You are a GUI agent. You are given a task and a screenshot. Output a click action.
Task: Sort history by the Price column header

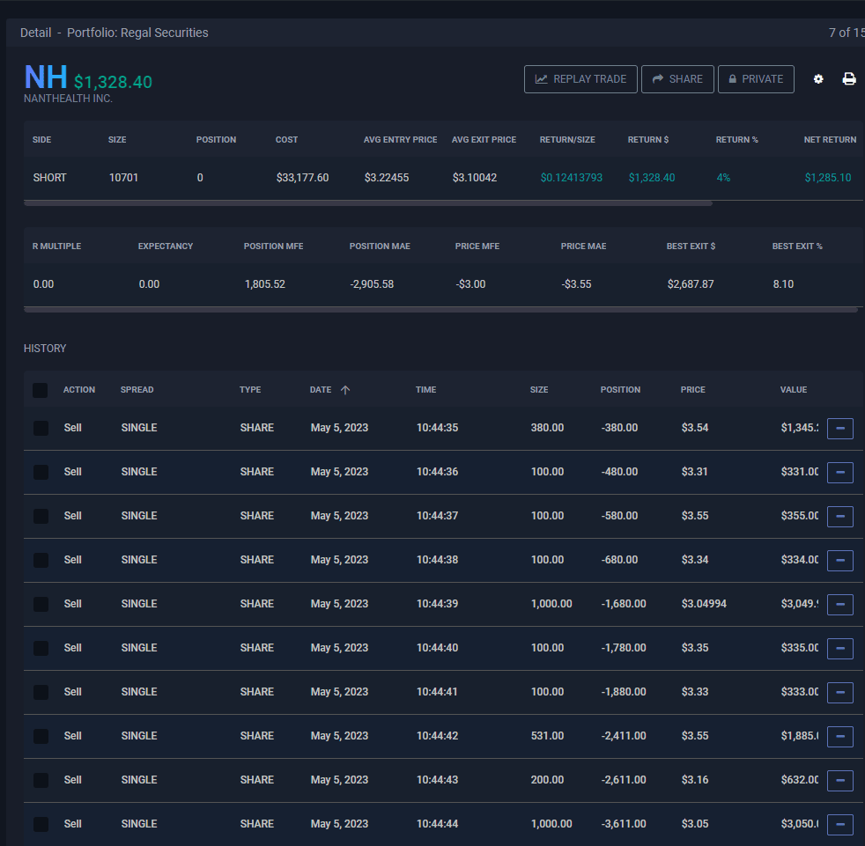coord(692,390)
